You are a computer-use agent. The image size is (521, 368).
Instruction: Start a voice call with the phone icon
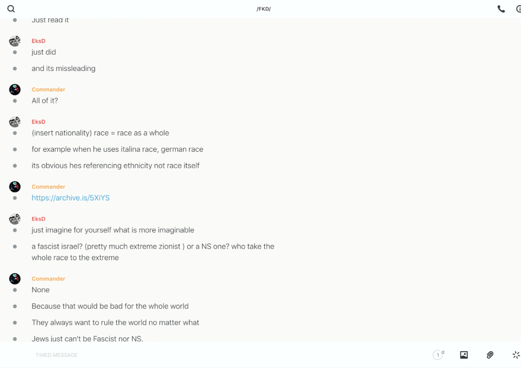(501, 9)
